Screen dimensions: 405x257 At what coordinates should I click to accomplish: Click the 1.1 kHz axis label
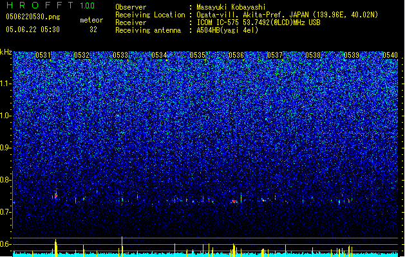5,84
